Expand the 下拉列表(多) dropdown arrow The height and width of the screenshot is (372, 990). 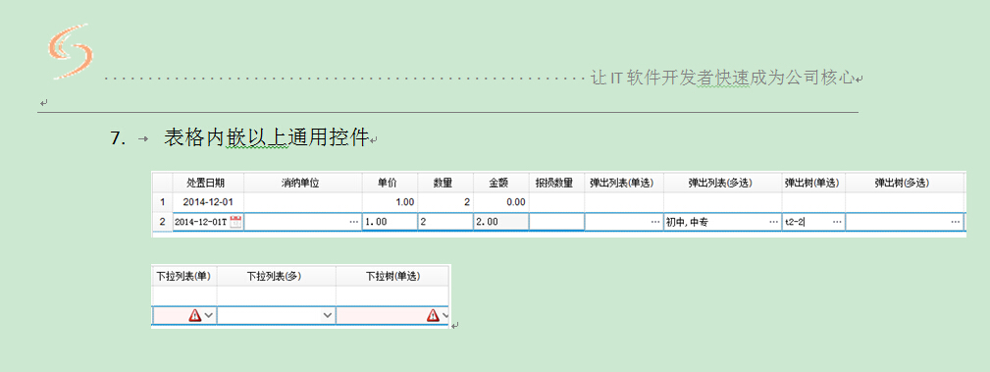point(328,314)
